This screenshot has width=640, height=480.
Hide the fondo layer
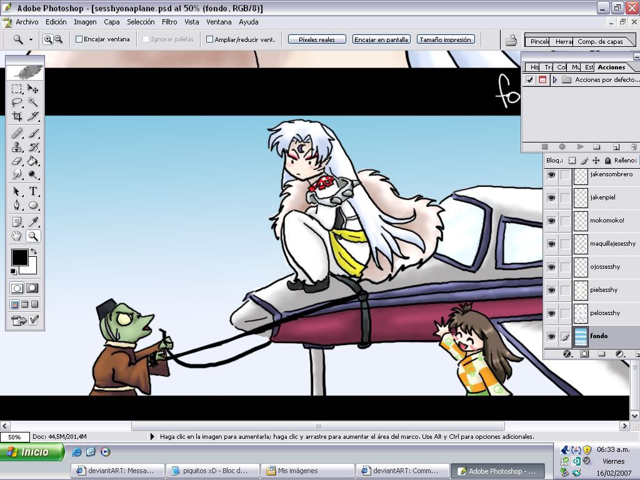[x=551, y=337]
